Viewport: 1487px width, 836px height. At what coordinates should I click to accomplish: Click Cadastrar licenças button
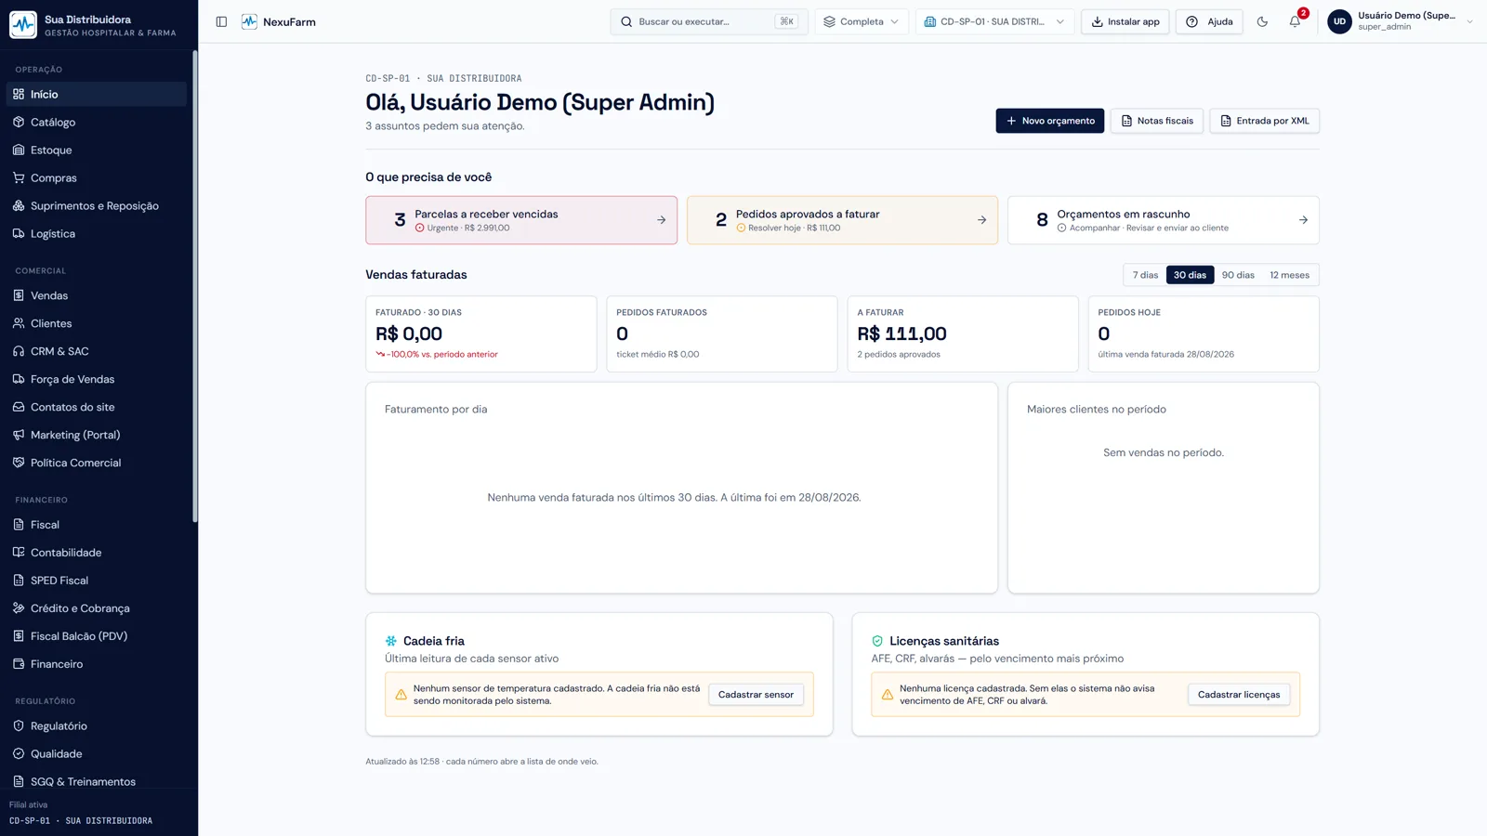(x=1239, y=695)
